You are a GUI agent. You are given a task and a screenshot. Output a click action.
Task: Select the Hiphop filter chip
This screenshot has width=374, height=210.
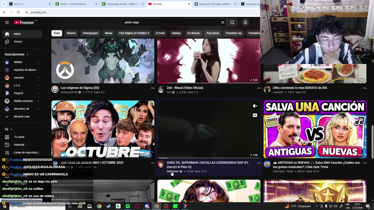click(176, 33)
